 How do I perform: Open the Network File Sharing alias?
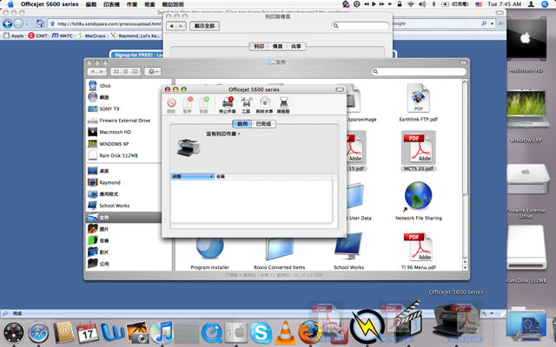(419, 200)
